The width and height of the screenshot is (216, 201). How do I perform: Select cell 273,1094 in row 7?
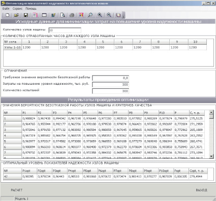(197, 153)
